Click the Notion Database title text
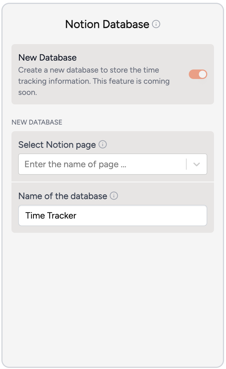This screenshot has width=226, height=369. (x=107, y=24)
